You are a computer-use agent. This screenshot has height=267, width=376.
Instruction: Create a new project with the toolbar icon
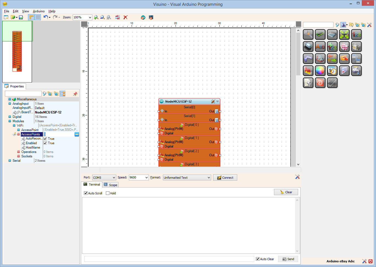tap(6, 17)
